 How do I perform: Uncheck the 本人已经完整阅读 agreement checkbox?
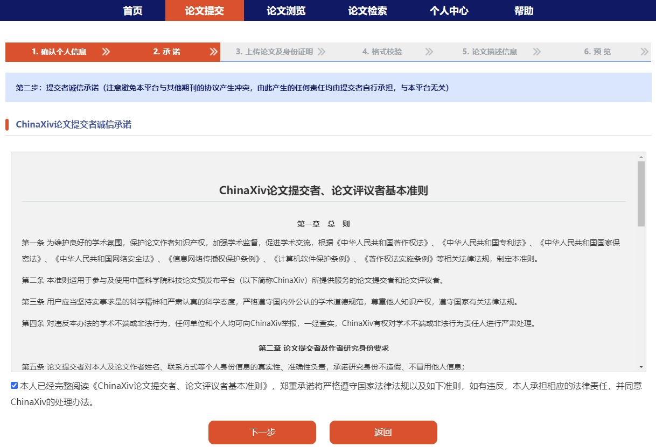coord(15,386)
